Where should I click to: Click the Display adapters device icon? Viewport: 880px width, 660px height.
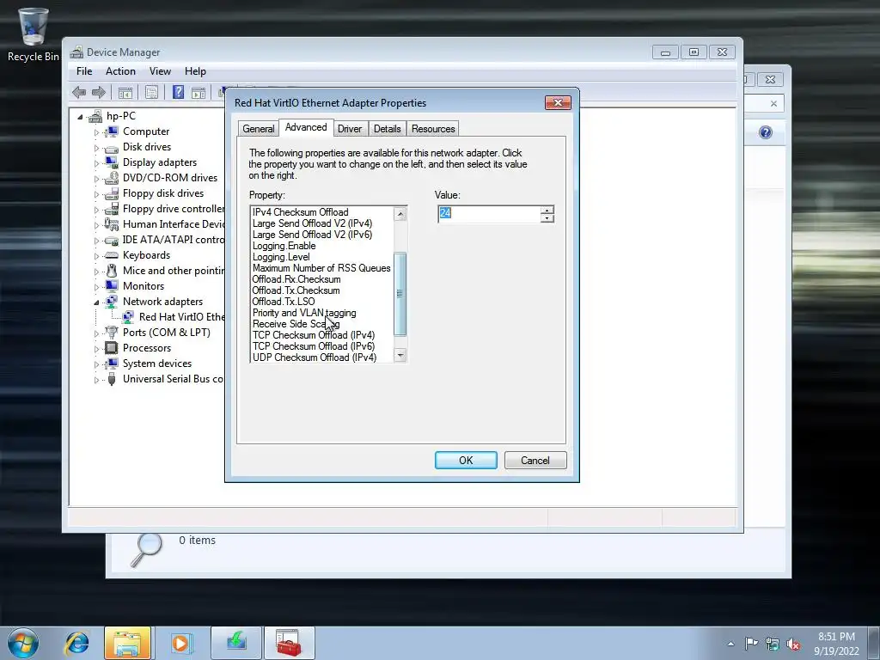point(112,162)
